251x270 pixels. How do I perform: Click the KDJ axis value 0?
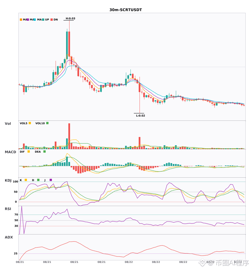coord(16,202)
